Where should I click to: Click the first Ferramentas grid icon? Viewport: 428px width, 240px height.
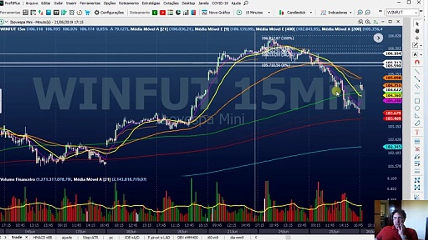tap(26, 13)
